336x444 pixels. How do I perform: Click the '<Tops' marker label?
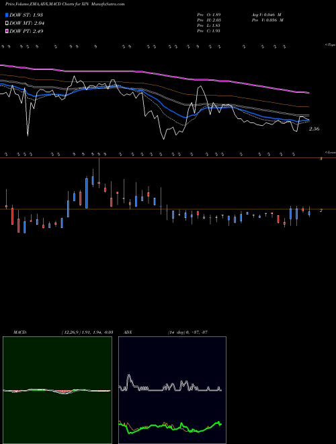(x=330, y=45)
